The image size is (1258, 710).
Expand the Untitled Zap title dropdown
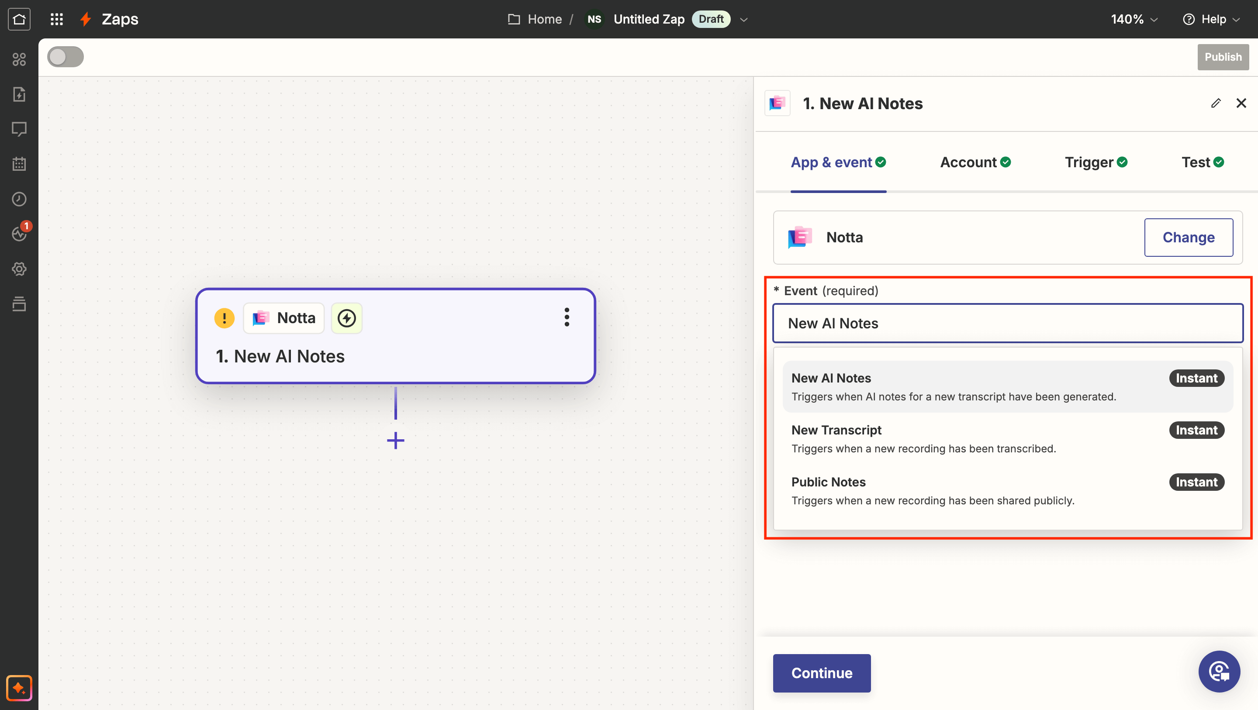(744, 20)
